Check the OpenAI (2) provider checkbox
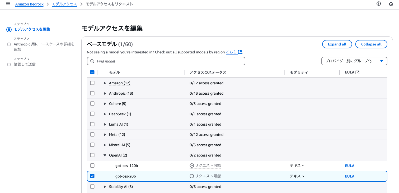Image resolution: width=399 pixels, height=193 pixels. pyautogui.click(x=92, y=155)
